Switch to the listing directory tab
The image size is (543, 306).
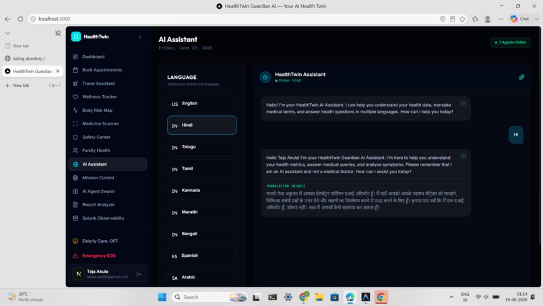tap(32, 59)
